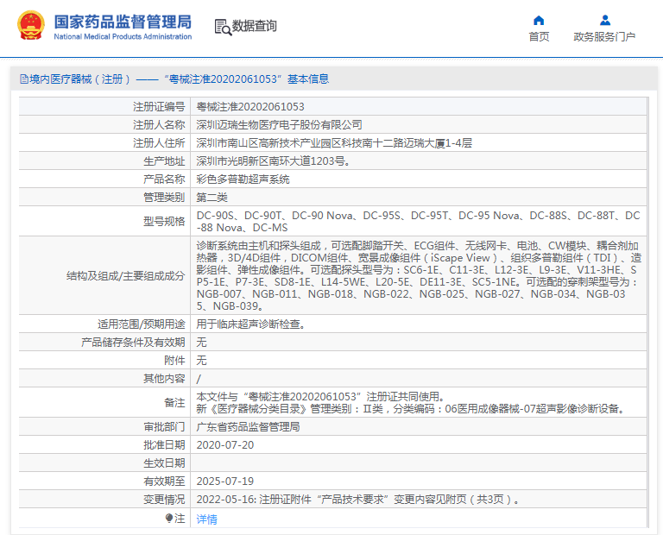Click structure description starting 诊断系统由主机和探头组成
Image resolution: width=663 pixels, height=535 pixels.
click(x=419, y=275)
